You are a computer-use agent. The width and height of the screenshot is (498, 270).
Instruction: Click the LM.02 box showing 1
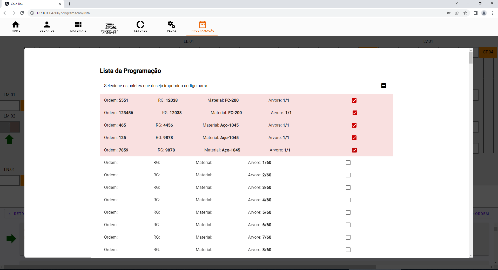click(10, 127)
